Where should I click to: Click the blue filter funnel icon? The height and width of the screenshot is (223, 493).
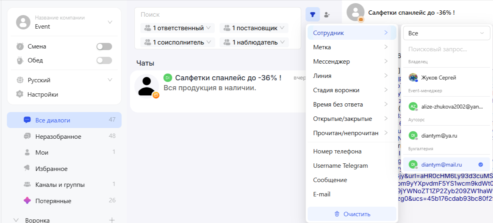(x=313, y=15)
